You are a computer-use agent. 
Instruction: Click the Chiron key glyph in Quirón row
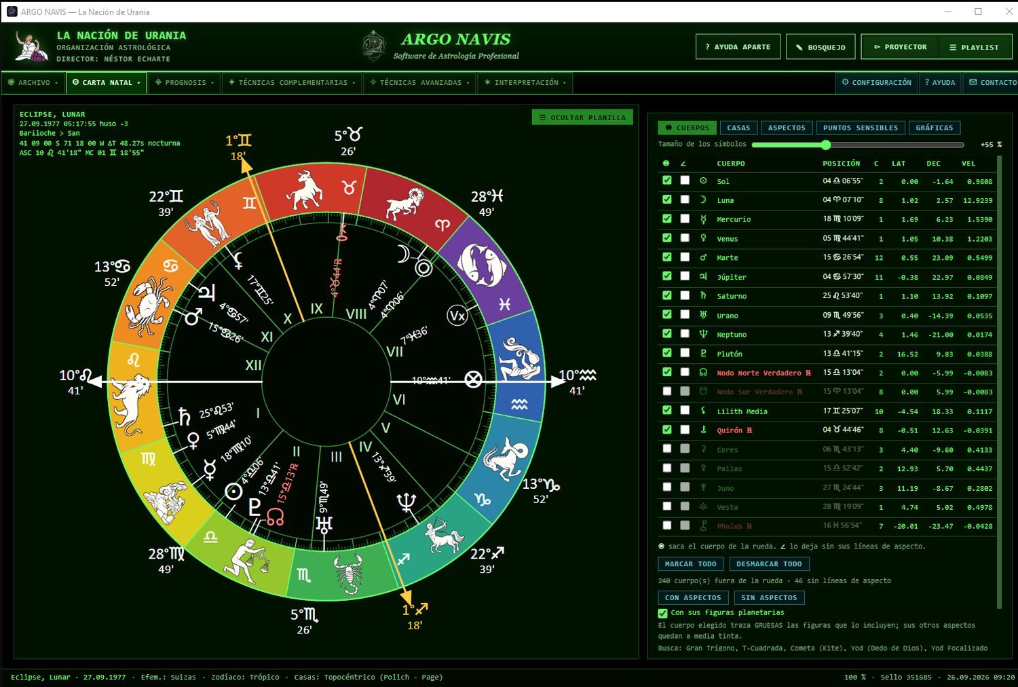coord(703,430)
